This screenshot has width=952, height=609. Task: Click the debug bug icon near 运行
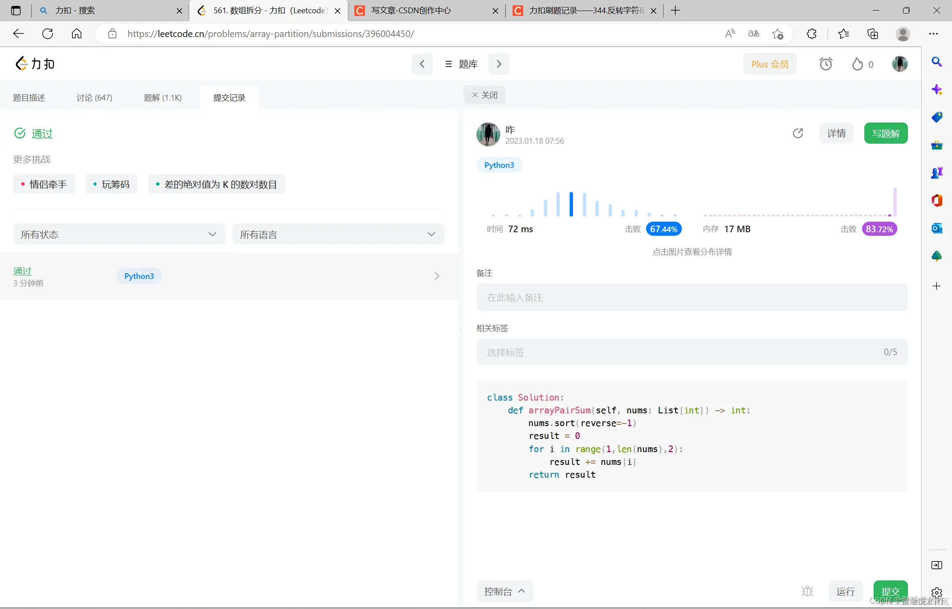[x=807, y=591]
